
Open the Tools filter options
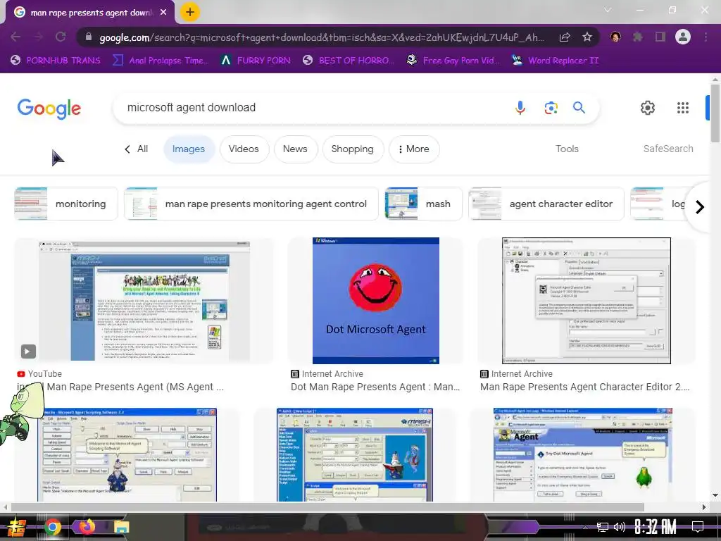[567, 149]
